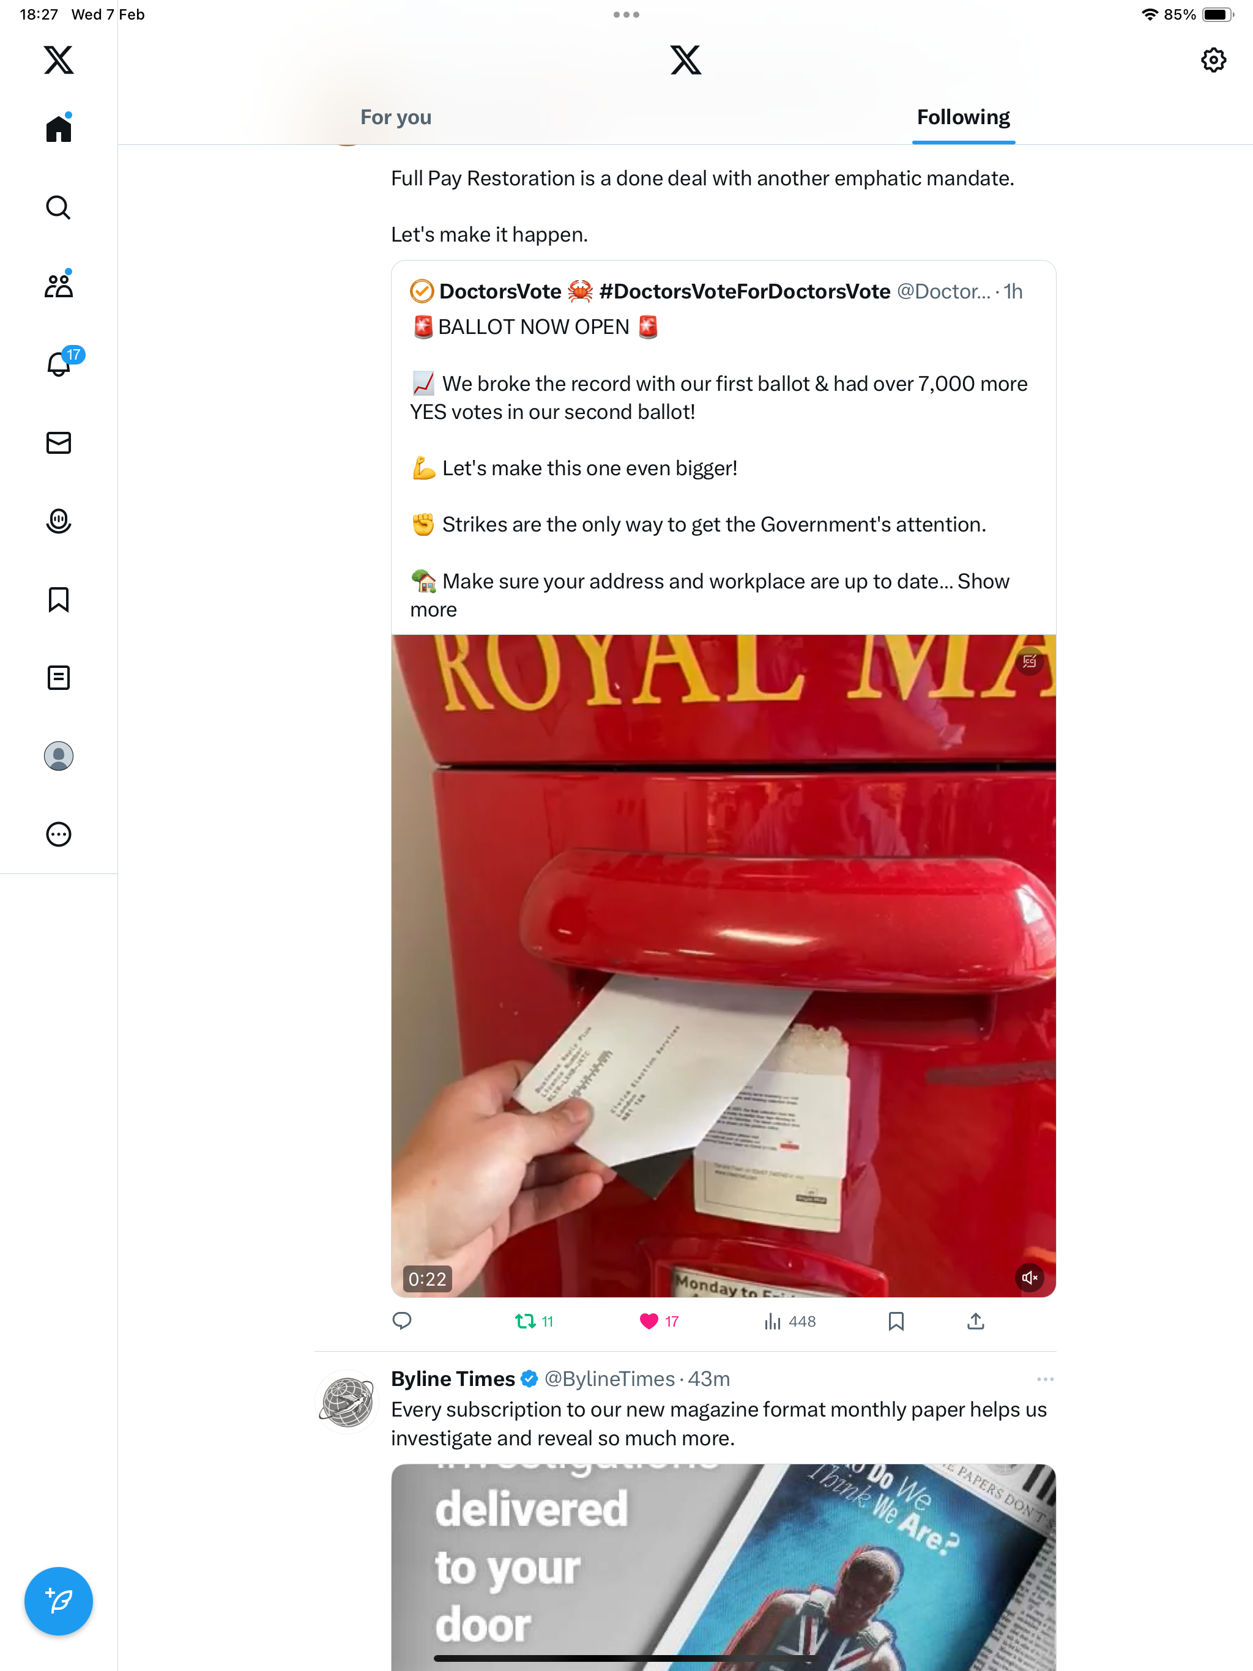Open the @BylineTimes profile handle
This screenshot has width=1253, height=1671.
click(609, 1379)
